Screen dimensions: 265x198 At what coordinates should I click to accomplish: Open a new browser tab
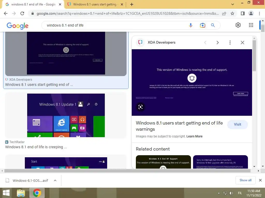[132, 5]
